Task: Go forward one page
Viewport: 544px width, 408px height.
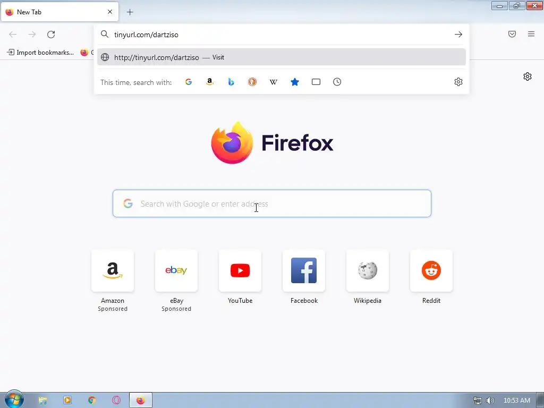Action: click(32, 35)
